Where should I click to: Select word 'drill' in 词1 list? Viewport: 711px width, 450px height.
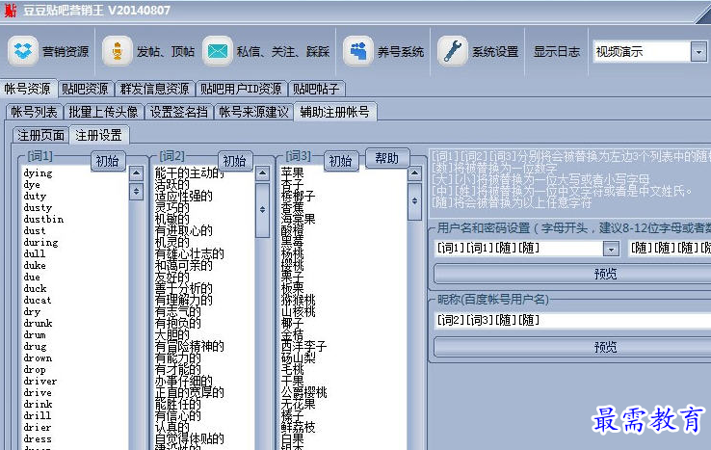point(38,415)
